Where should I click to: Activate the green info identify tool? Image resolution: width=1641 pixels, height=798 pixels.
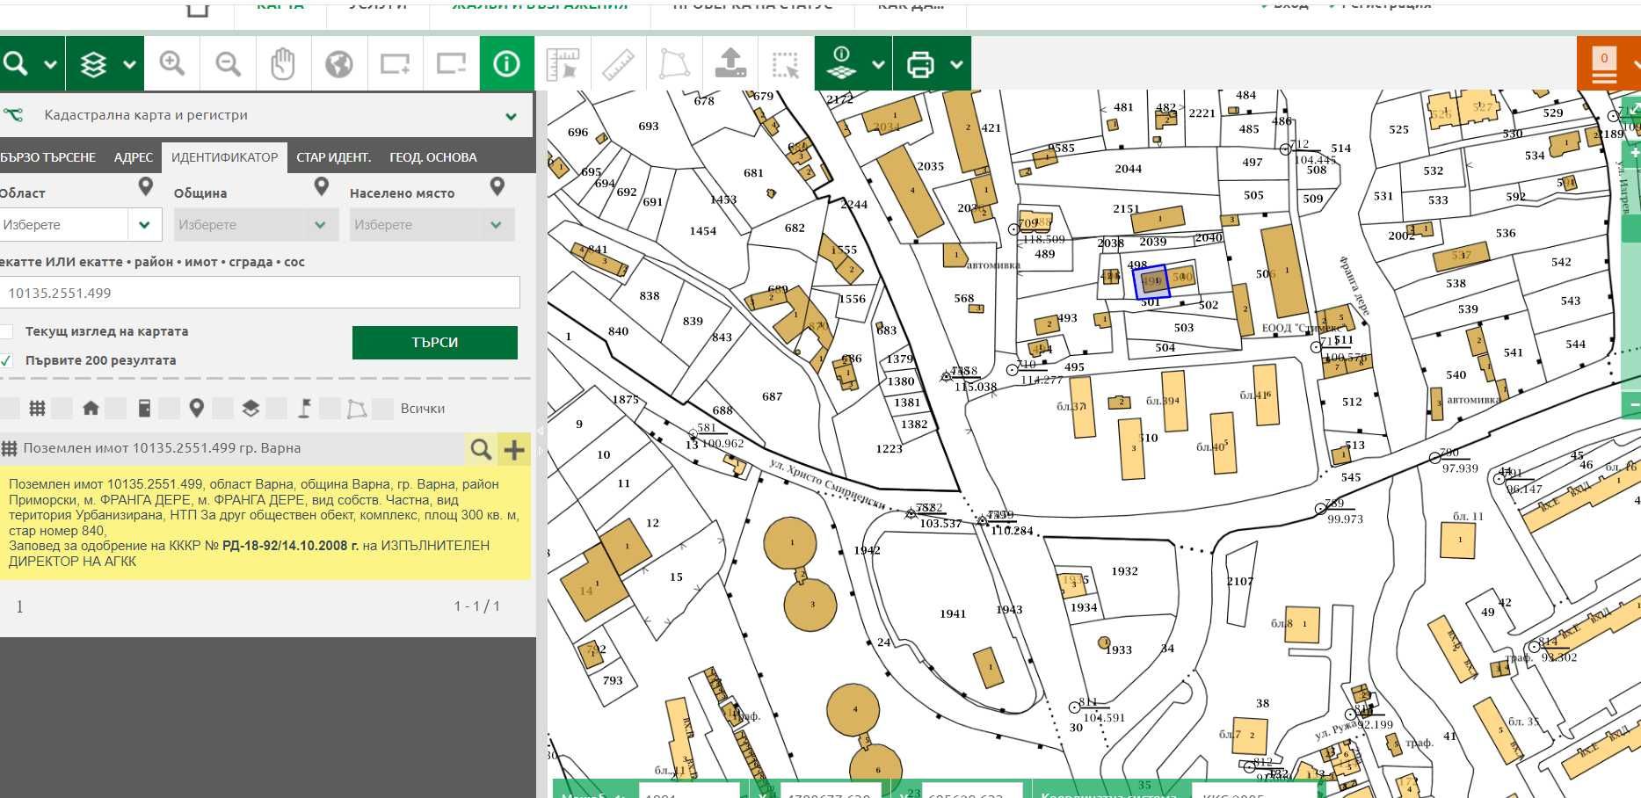click(x=506, y=63)
